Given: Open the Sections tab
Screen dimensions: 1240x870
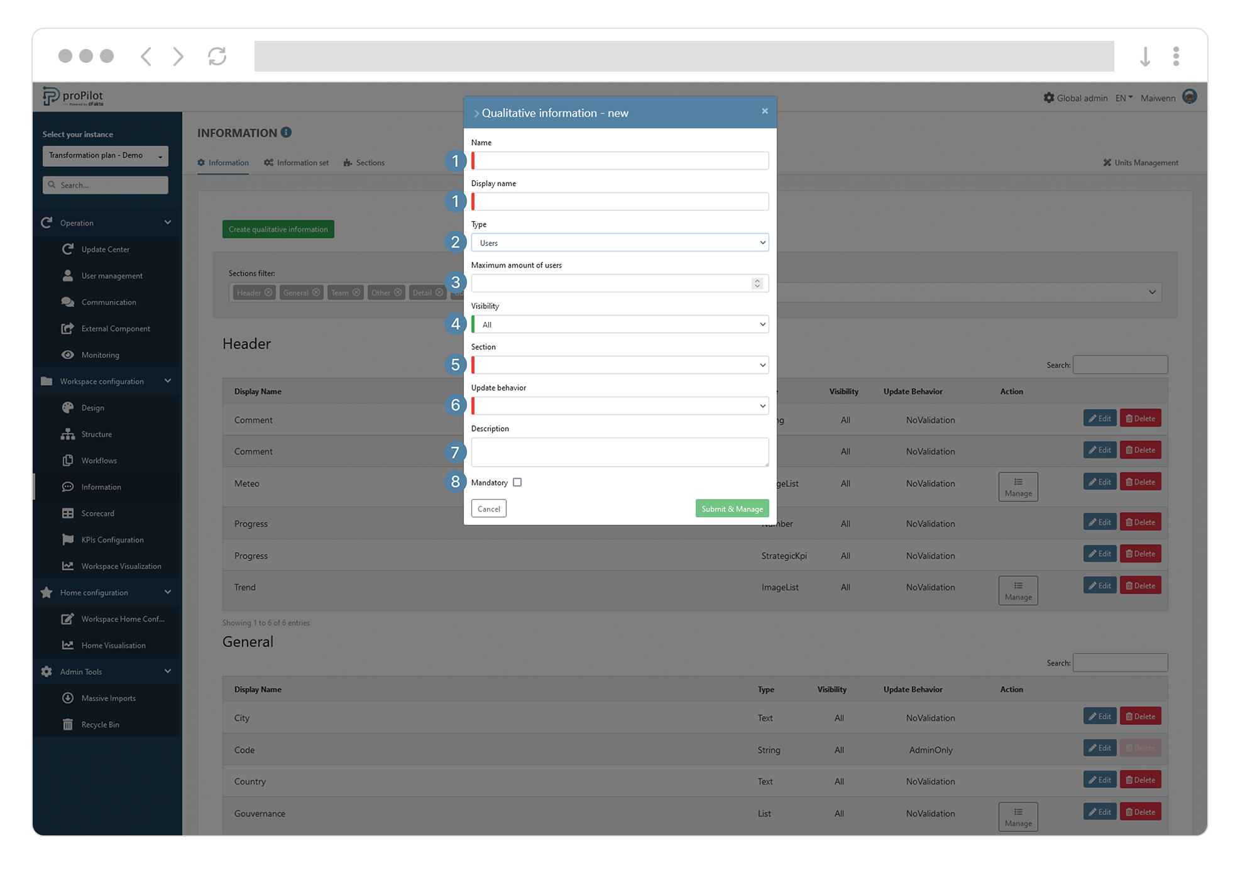Looking at the screenshot, I should point(370,162).
